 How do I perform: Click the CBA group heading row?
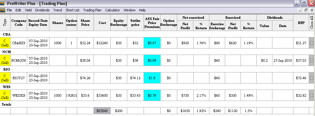click(157, 34)
